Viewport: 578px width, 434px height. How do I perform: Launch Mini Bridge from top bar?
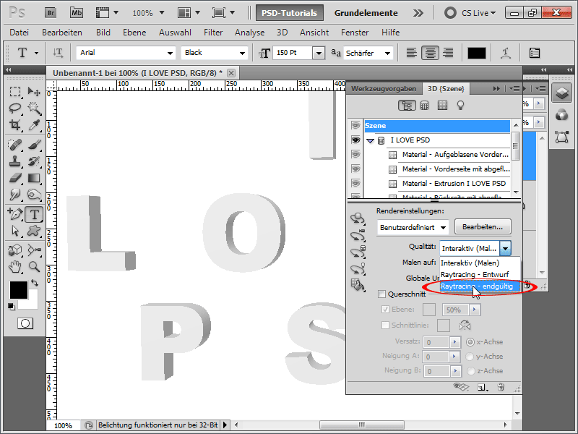(77, 13)
